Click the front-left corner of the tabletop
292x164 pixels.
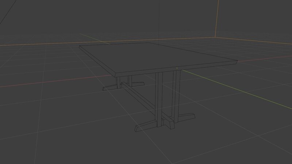point(117,74)
